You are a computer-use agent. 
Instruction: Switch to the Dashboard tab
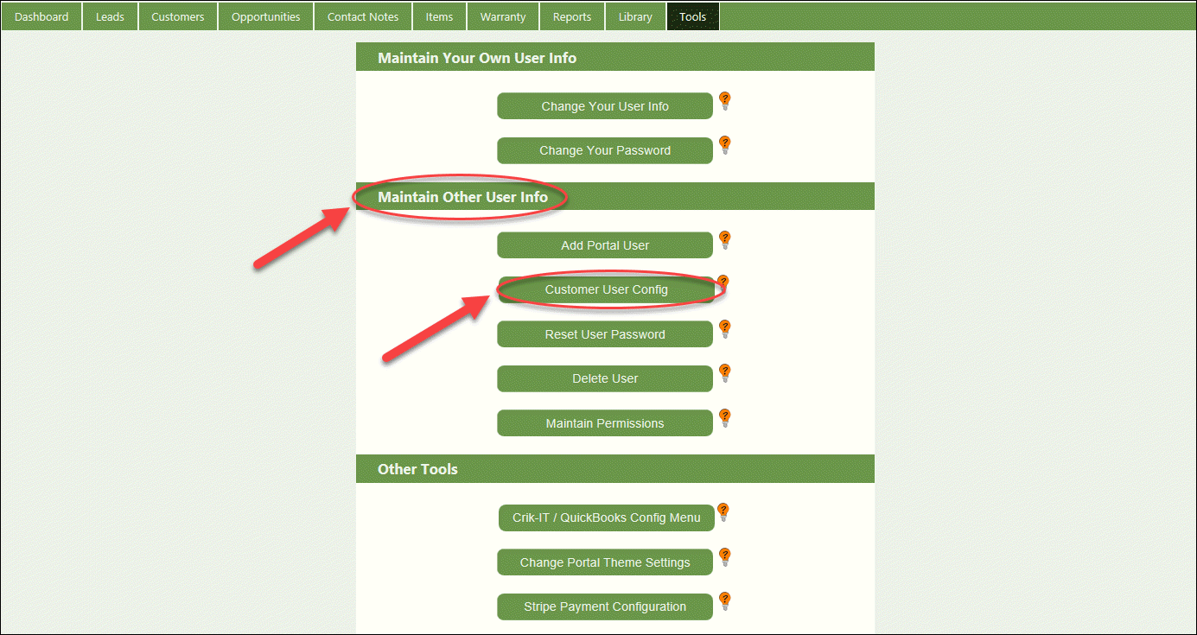(x=41, y=16)
